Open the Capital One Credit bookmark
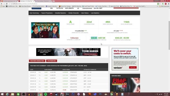 click(x=139, y=6)
